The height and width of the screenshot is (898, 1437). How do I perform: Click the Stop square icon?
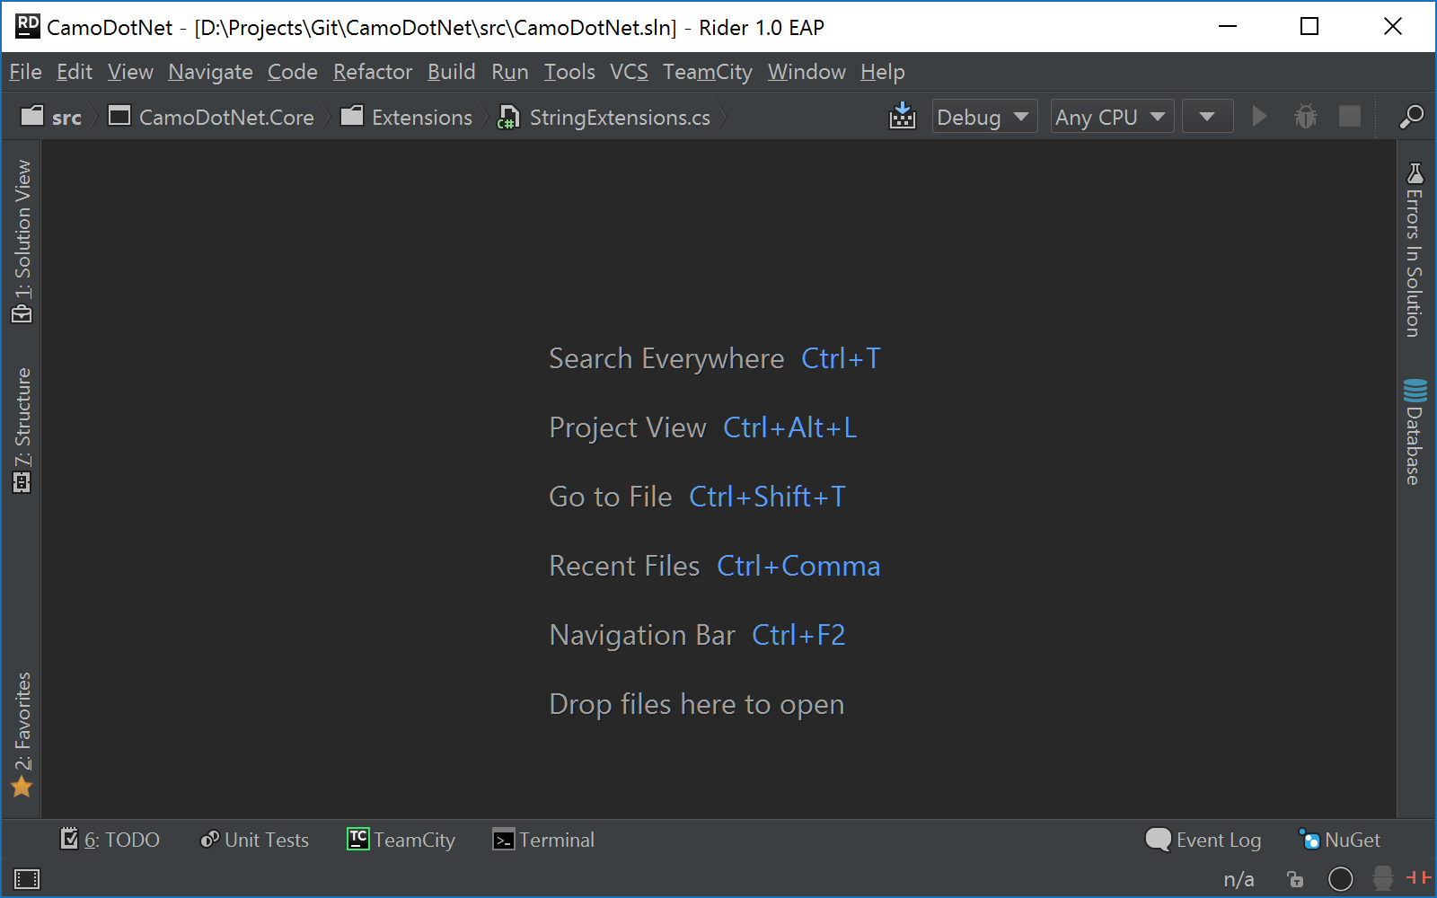pos(1349,116)
